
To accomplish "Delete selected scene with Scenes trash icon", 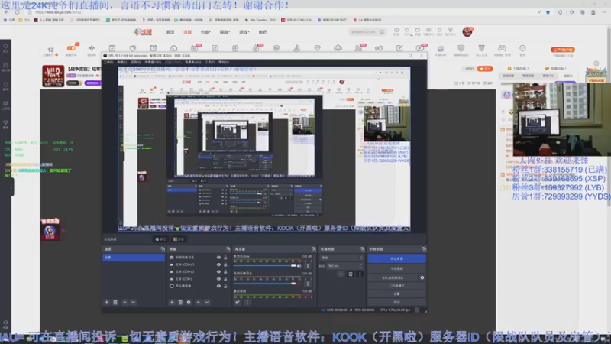I will tap(115, 302).
